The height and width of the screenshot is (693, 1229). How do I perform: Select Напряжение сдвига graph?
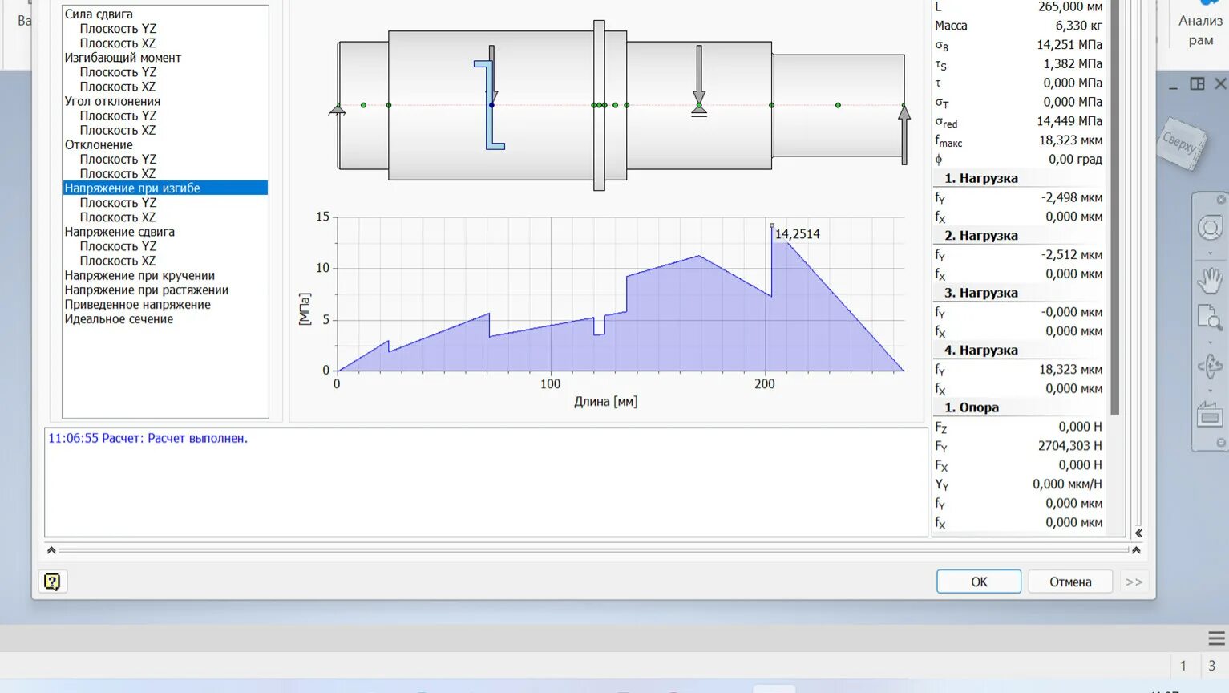[x=119, y=231]
